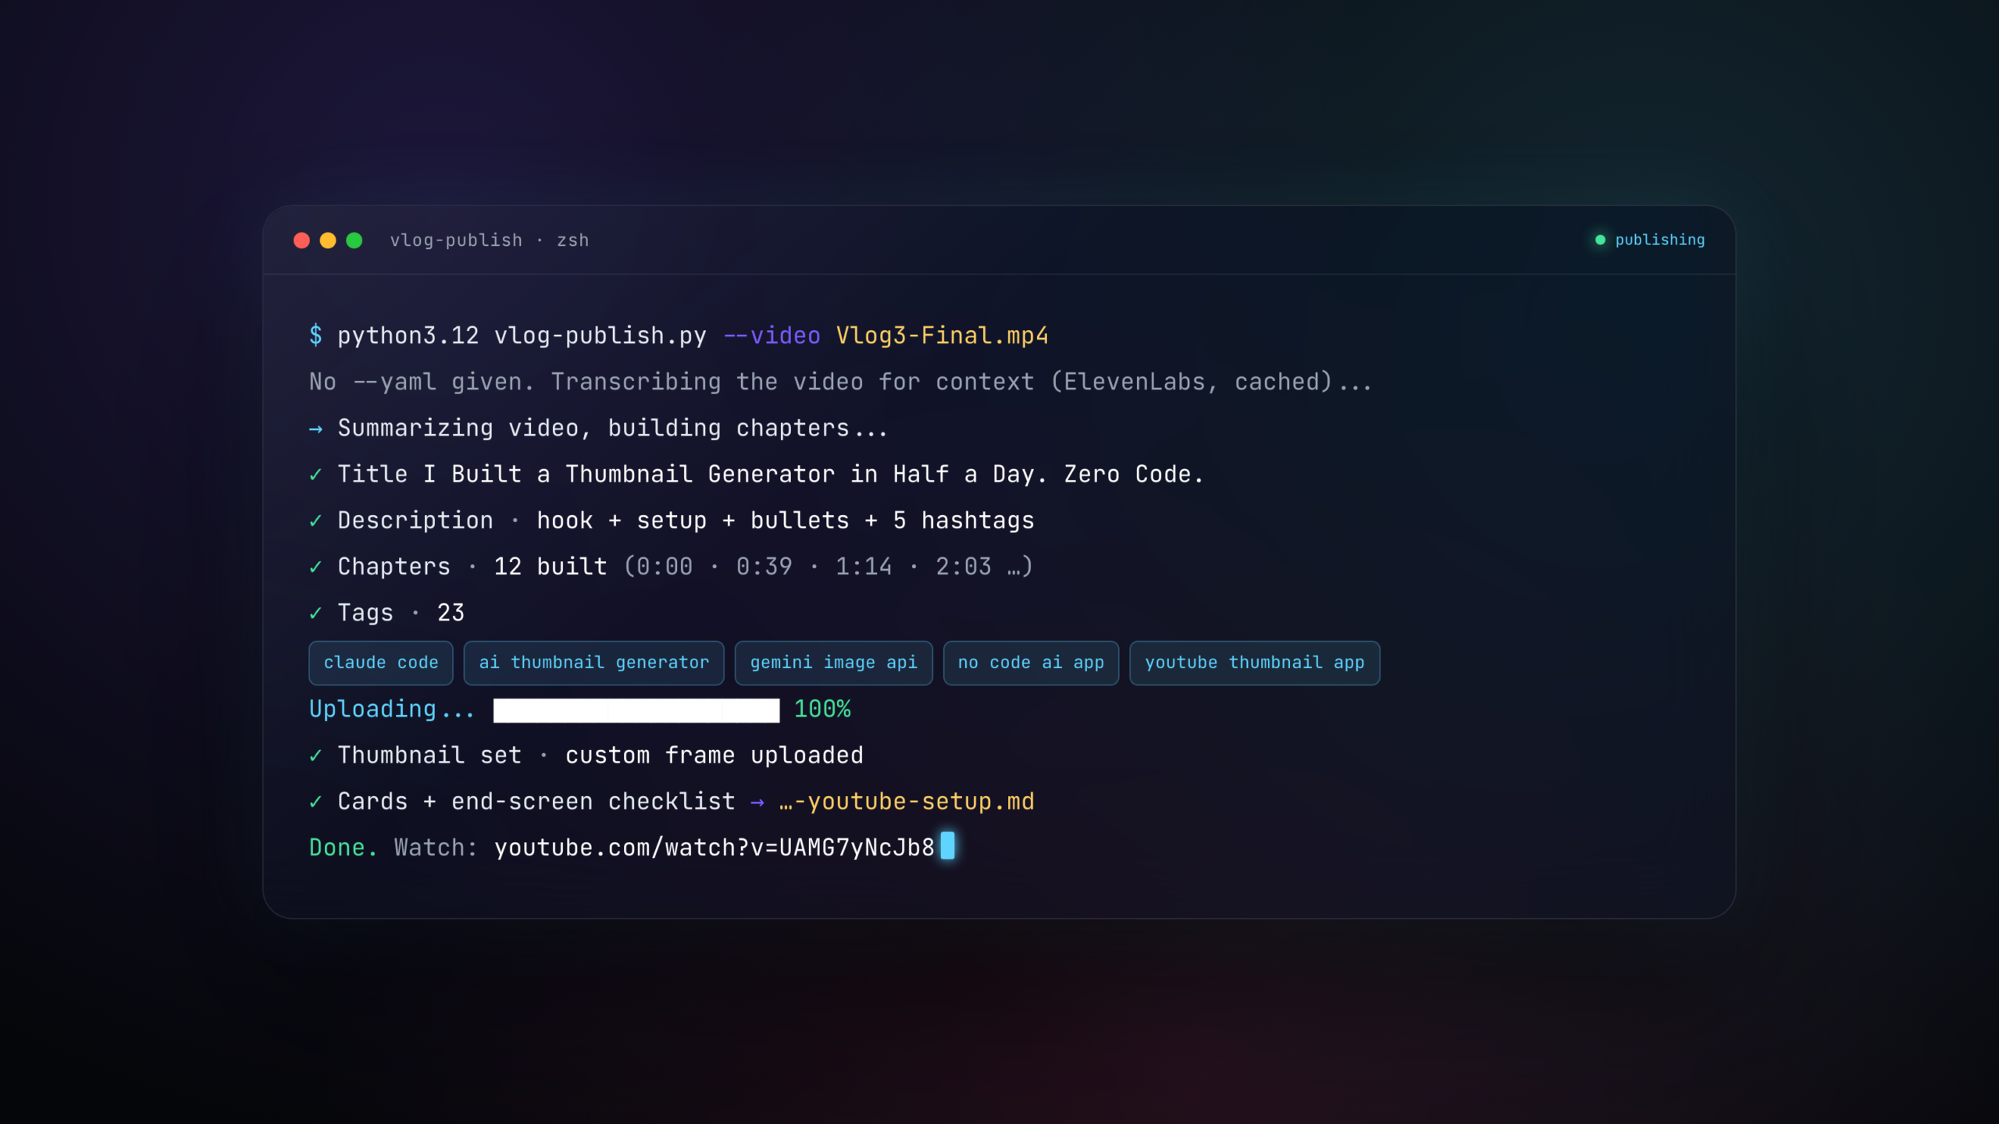Click the 'vlog-publish · zsh' window title

click(x=490, y=240)
